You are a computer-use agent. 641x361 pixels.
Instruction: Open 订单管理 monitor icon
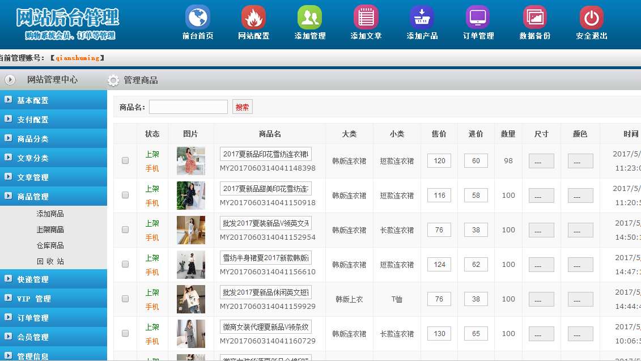coord(478,18)
